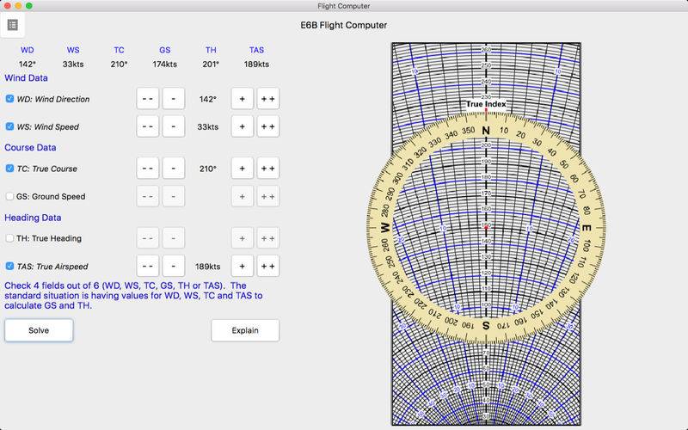Enable the TH True Heading checkbox
The image size is (688, 430).
(9, 238)
